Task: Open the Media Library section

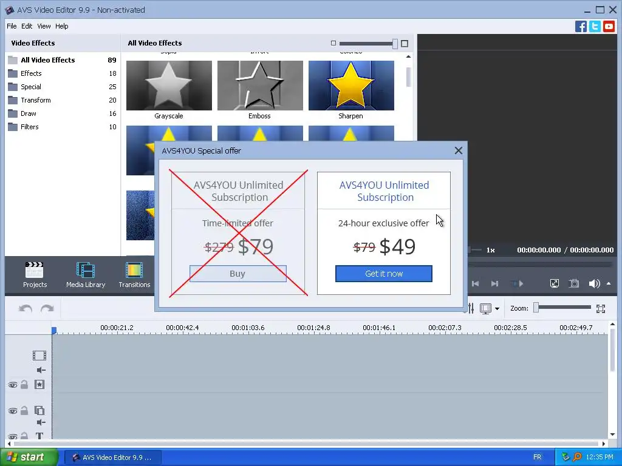Action: click(x=86, y=275)
